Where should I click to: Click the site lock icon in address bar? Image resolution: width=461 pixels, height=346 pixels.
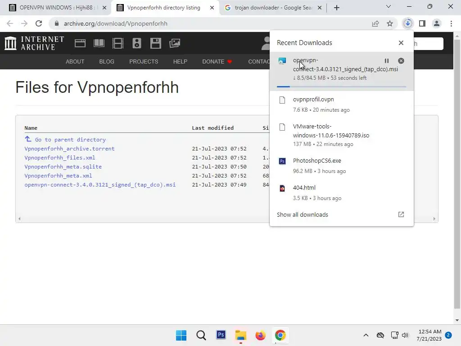click(57, 23)
